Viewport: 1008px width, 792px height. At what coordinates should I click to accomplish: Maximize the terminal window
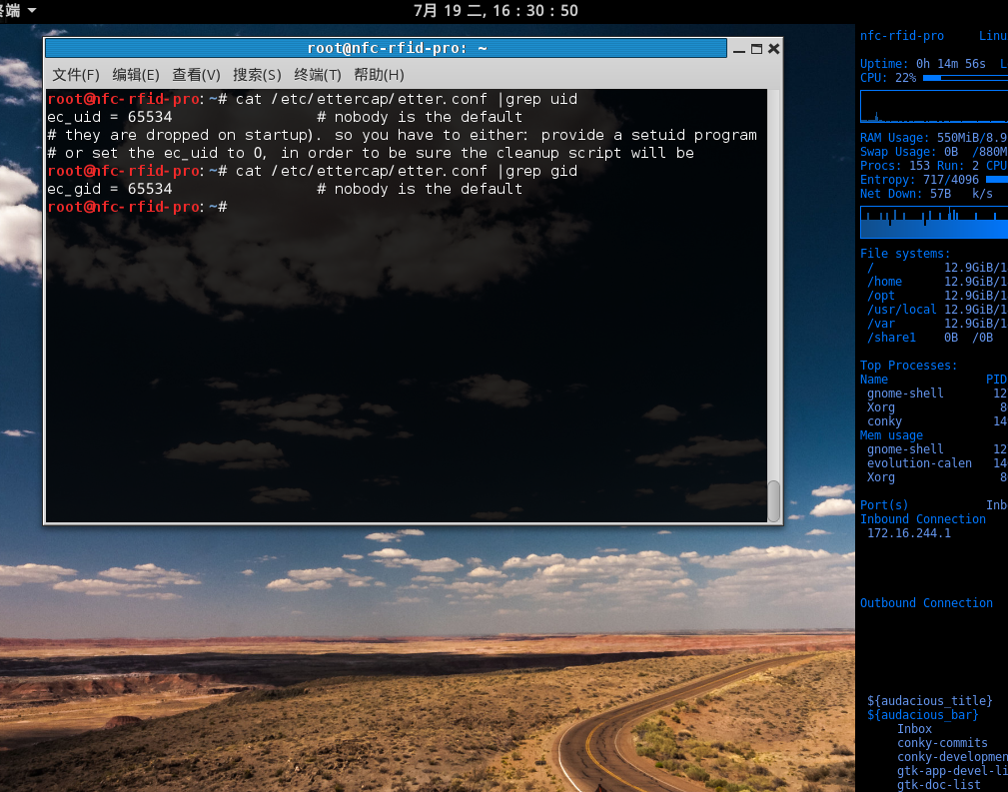756,49
